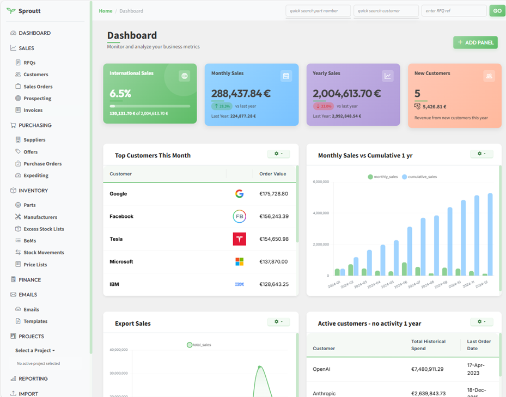Select the RFQs icon in the sidebar
The image size is (506, 397).
19,62
